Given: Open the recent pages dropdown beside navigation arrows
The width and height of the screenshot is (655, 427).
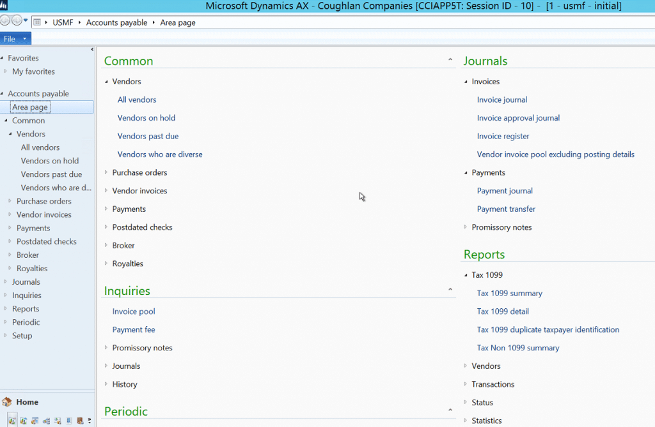Looking at the screenshot, I should click(x=26, y=20).
